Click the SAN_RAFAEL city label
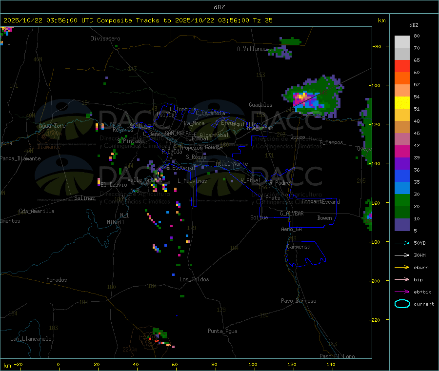Viewport: 439px width, 371px height. 179,133
